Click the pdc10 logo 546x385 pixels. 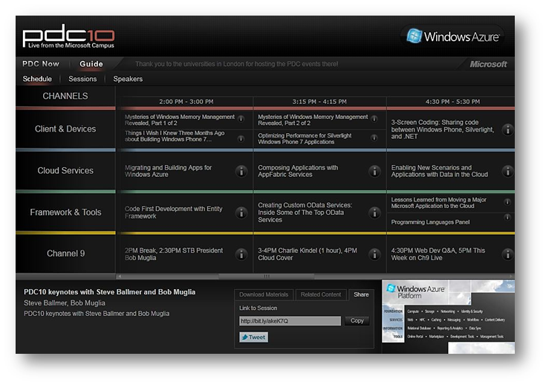pyautogui.click(x=68, y=36)
